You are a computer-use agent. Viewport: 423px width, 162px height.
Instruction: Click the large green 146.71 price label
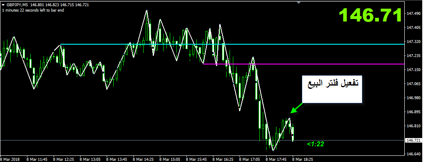(x=370, y=15)
